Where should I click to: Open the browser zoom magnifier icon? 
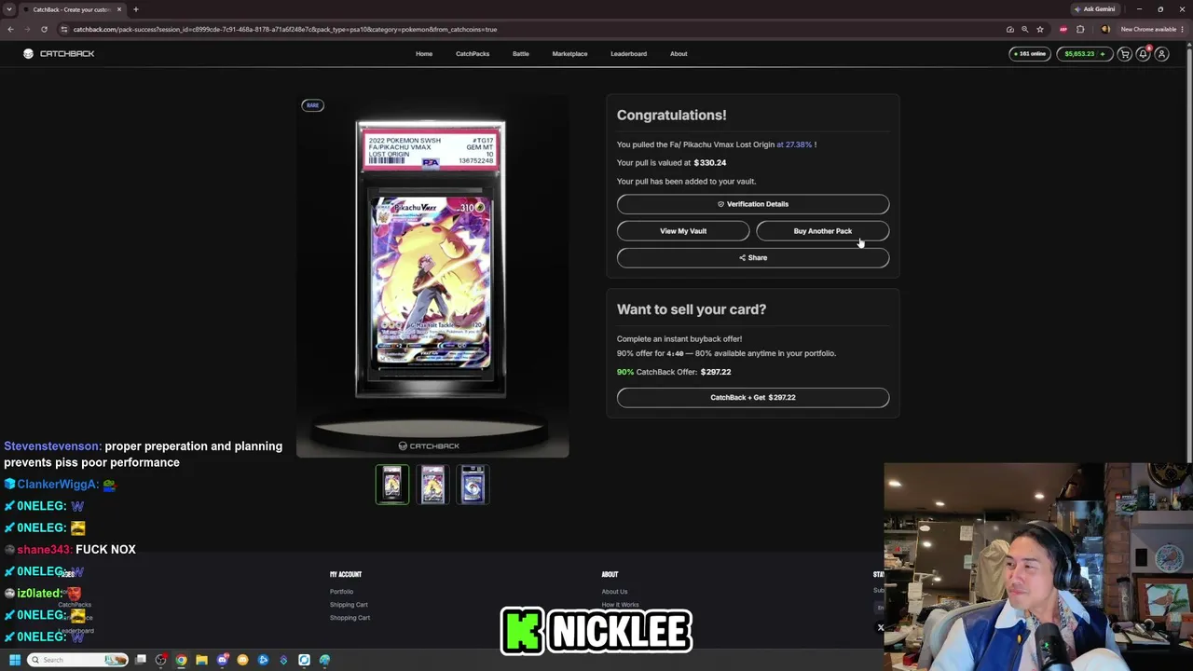(1025, 29)
